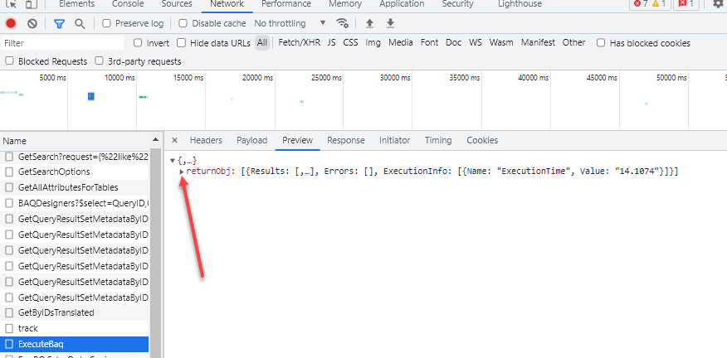The height and width of the screenshot is (358, 727).
Task: Open the No throttling dropdown
Action: pos(290,23)
